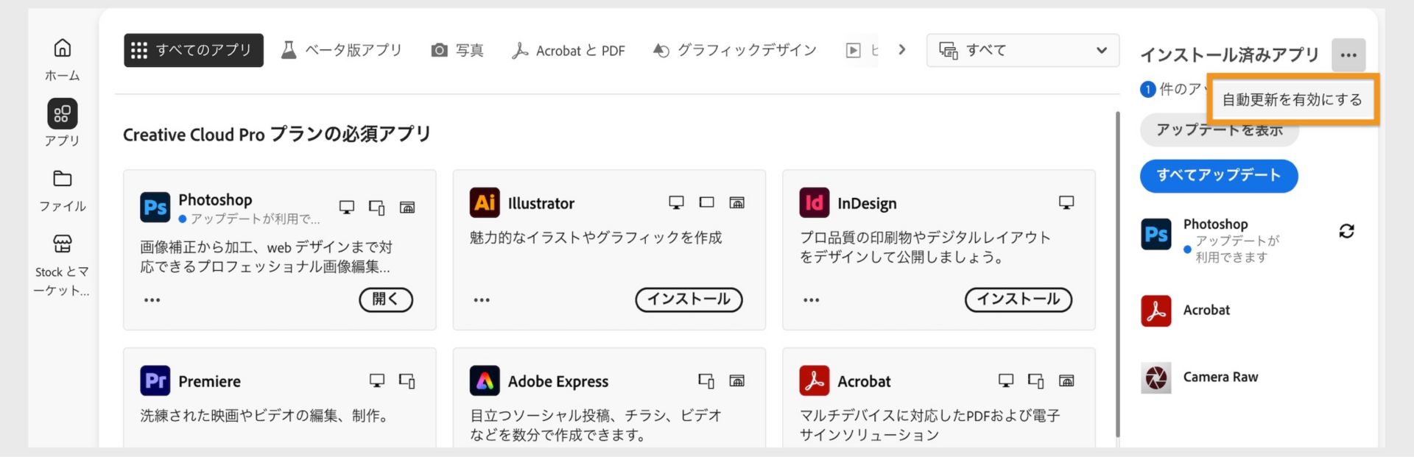
Task: Click the Photoshop update refresh icon
Action: pos(1347,231)
